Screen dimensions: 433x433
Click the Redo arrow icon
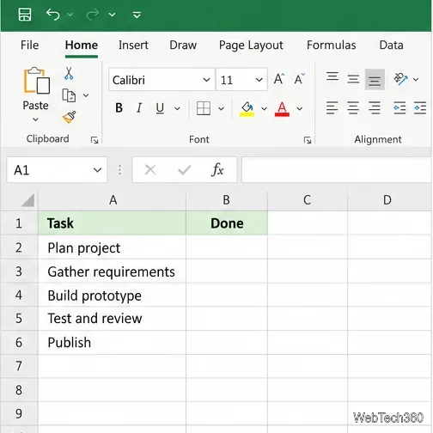click(x=93, y=15)
